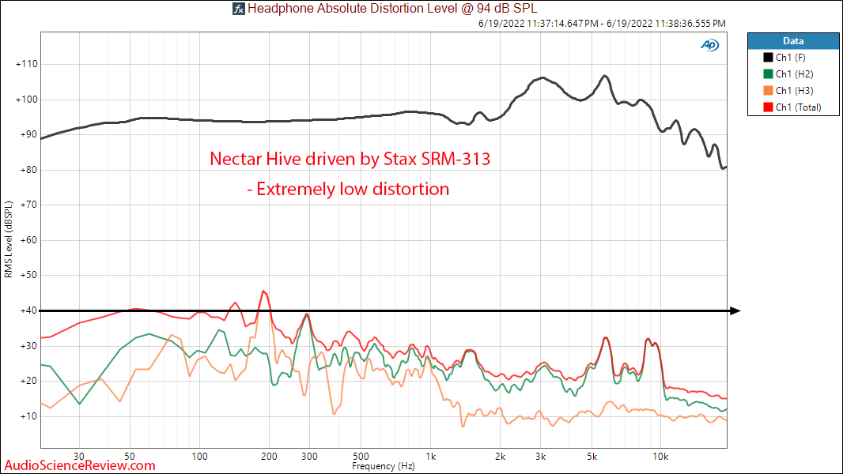Click the "+70" y-axis tick label

(x=29, y=205)
